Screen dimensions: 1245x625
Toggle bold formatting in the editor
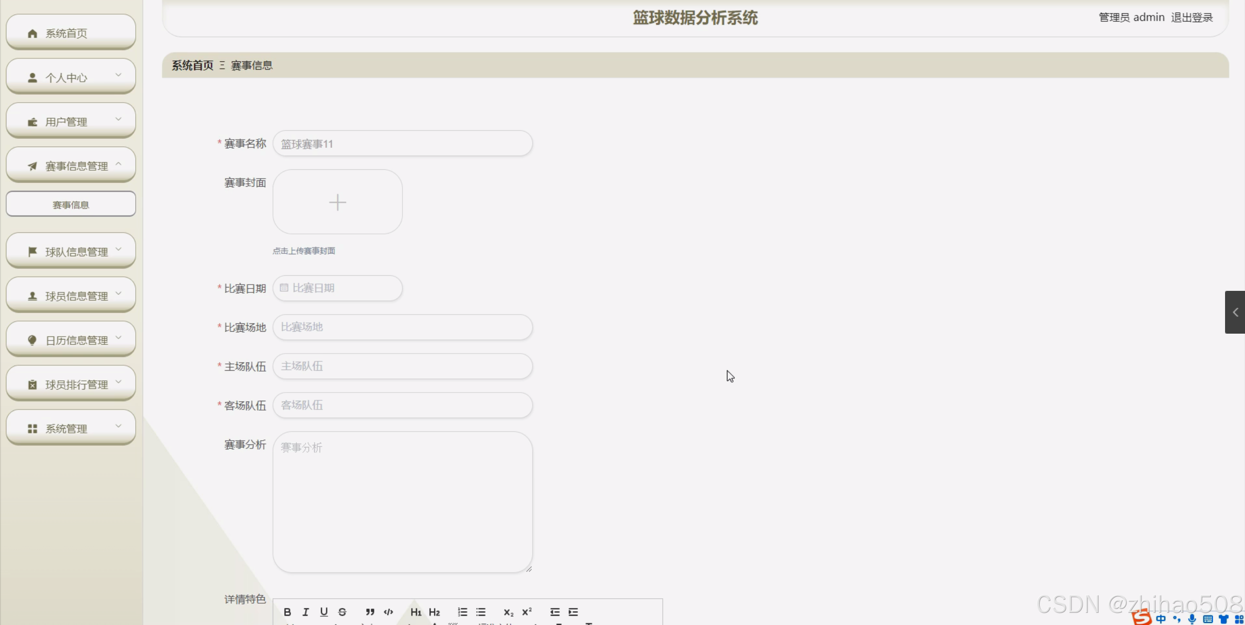click(x=287, y=612)
